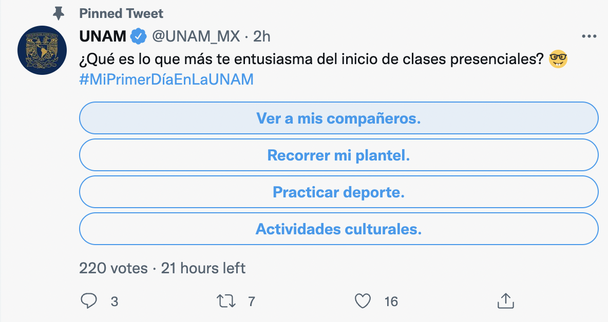Click the Pinned Tweet label

121,13
